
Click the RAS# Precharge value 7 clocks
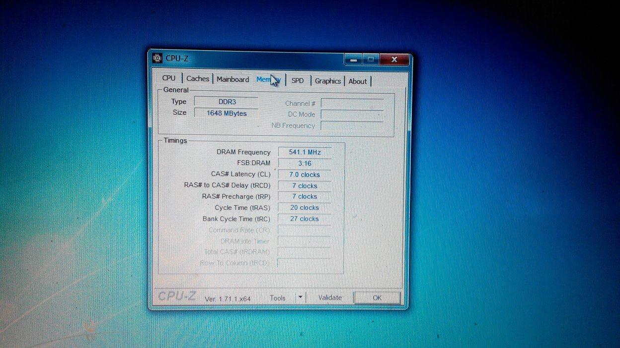click(x=305, y=196)
